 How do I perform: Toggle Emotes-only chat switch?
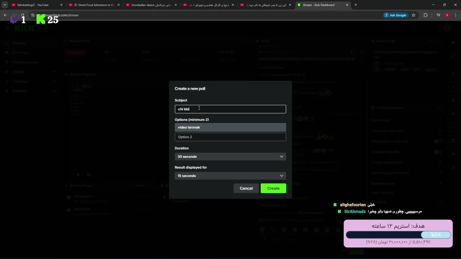pyautogui.click(x=438, y=152)
